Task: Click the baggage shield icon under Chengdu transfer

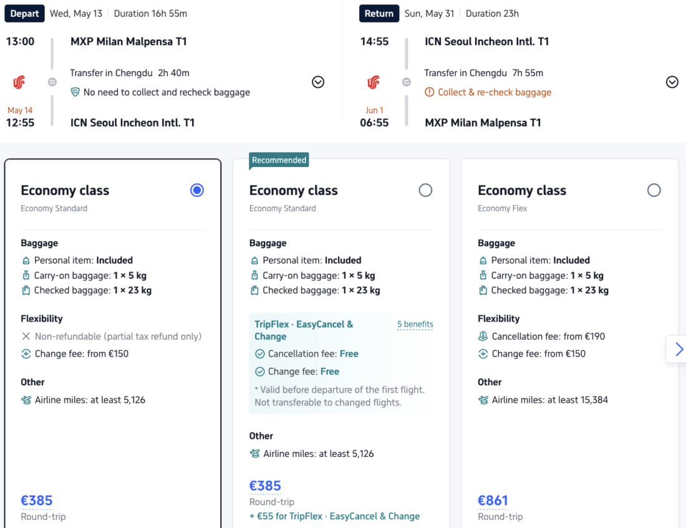Action: click(75, 92)
